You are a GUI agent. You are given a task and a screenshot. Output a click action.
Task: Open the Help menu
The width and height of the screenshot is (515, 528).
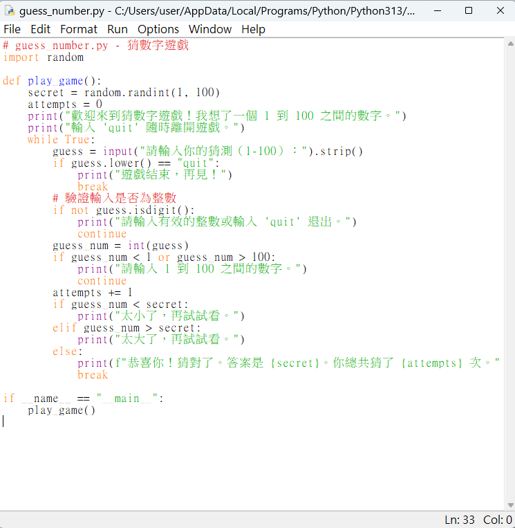(253, 29)
